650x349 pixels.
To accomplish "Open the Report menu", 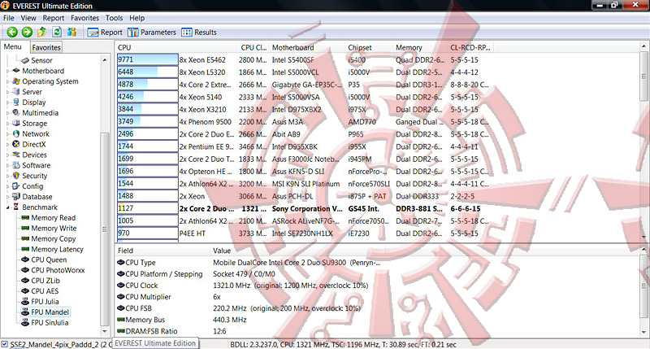I will pyautogui.click(x=54, y=18).
